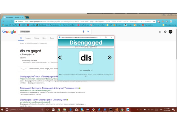Open the Google apps grid

pyautogui.click(x=160, y=32)
